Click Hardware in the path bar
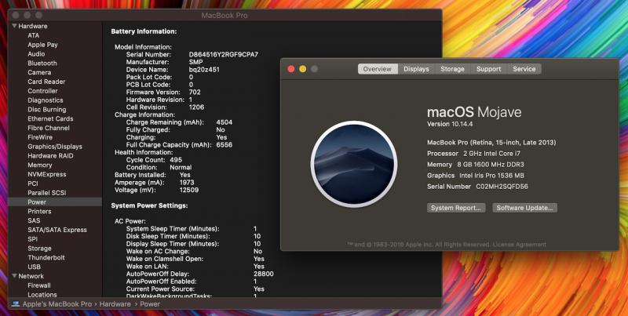Viewport: 628px width, 316px height. pyautogui.click(x=115, y=304)
